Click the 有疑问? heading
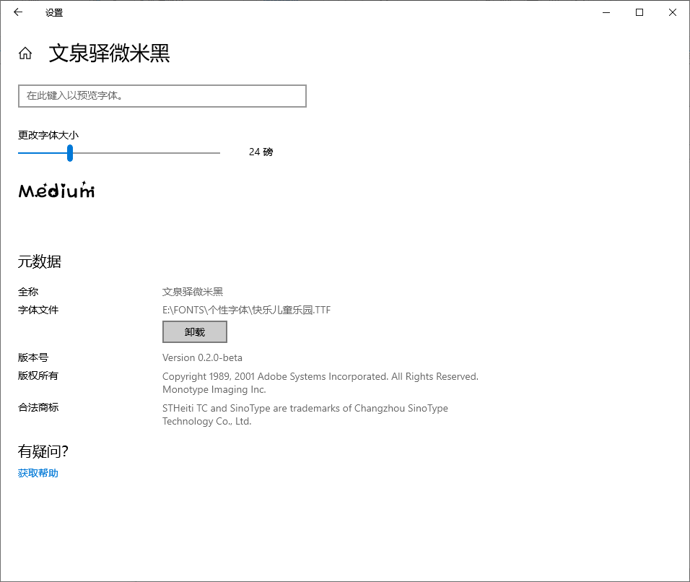 (x=43, y=451)
